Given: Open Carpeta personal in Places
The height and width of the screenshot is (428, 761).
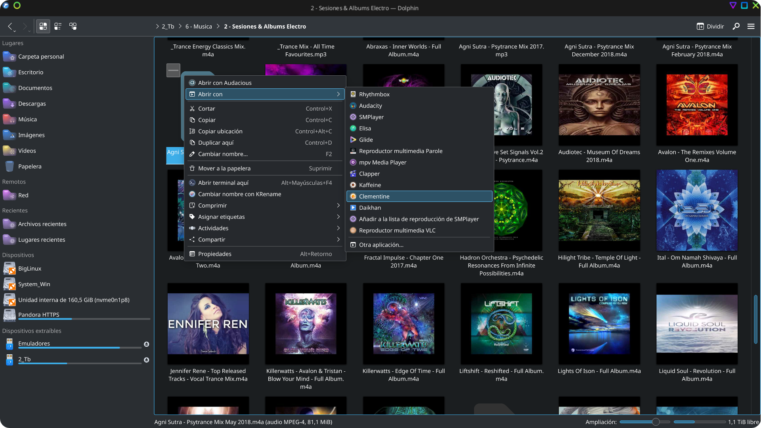Looking at the screenshot, I should point(76,57).
